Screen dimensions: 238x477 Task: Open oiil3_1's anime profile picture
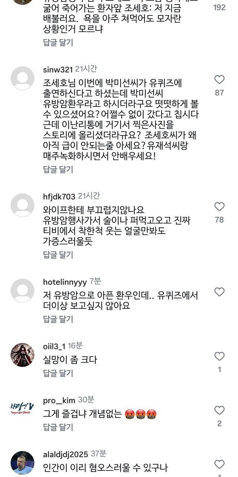coord(22,355)
